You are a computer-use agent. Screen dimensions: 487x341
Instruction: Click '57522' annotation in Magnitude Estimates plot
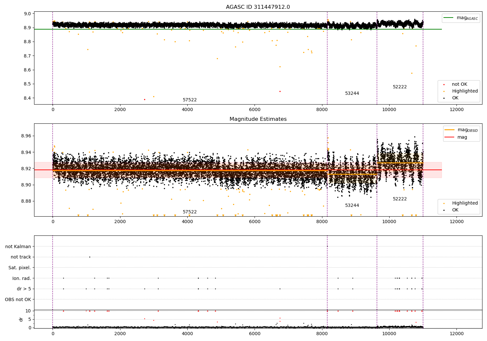[x=190, y=212]
